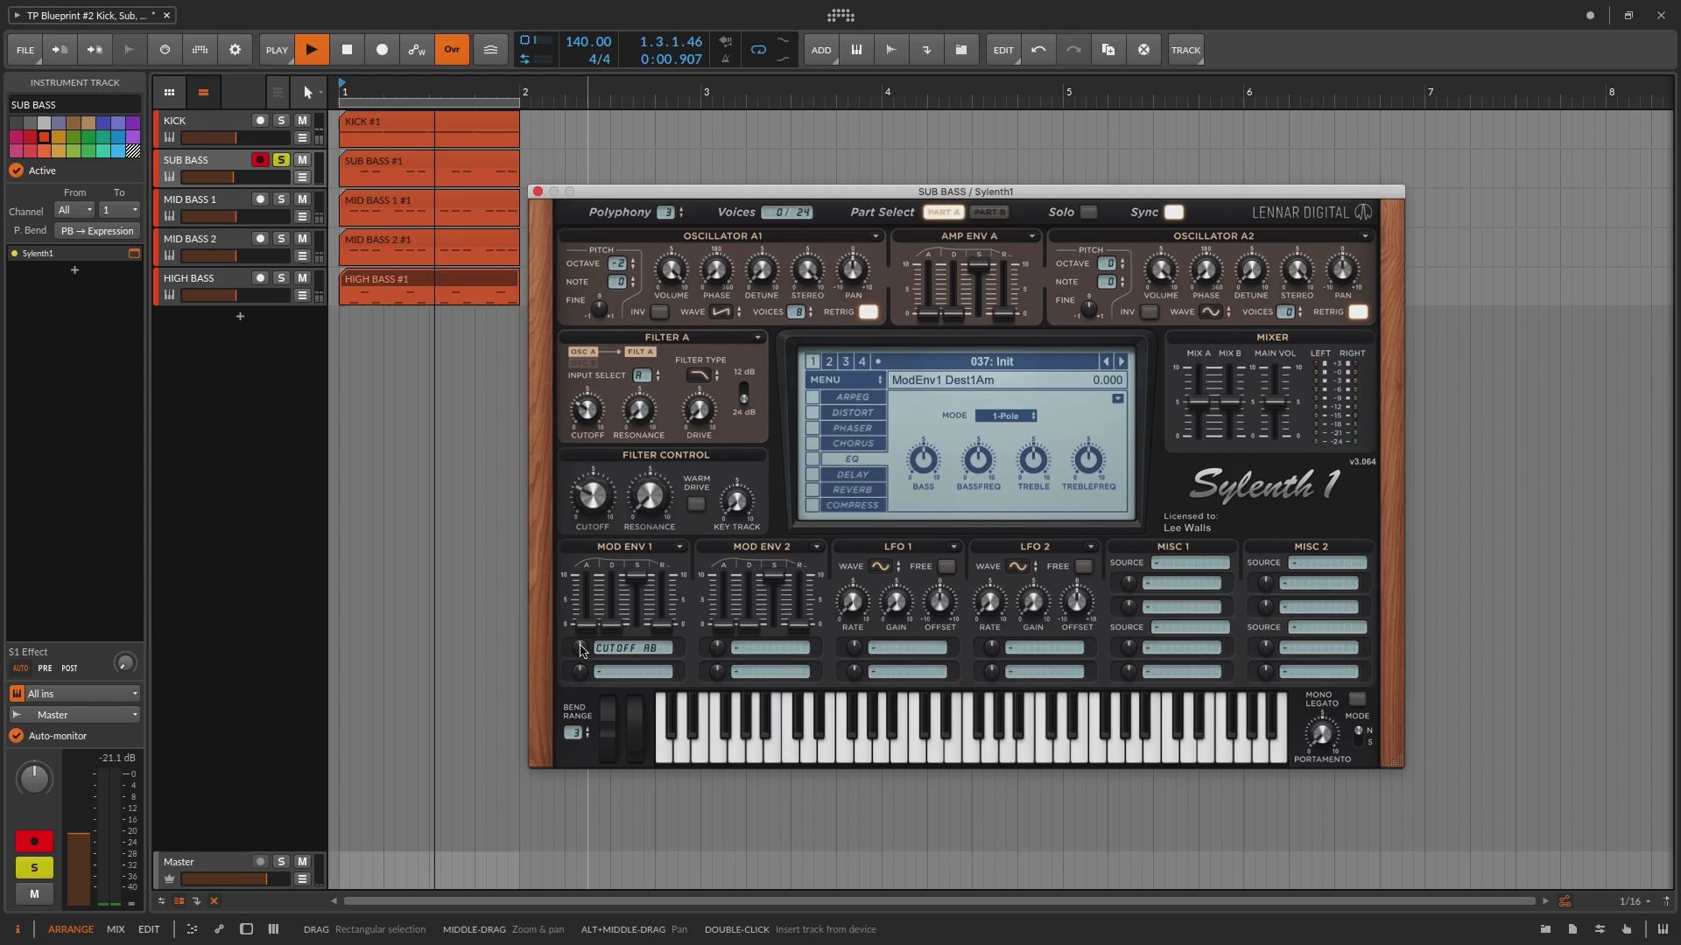The height and width of the screenshot is (945, 1681).
Task: Switch to the ARRANGE view
Action: pyautogui.click(x=71, y=929)
